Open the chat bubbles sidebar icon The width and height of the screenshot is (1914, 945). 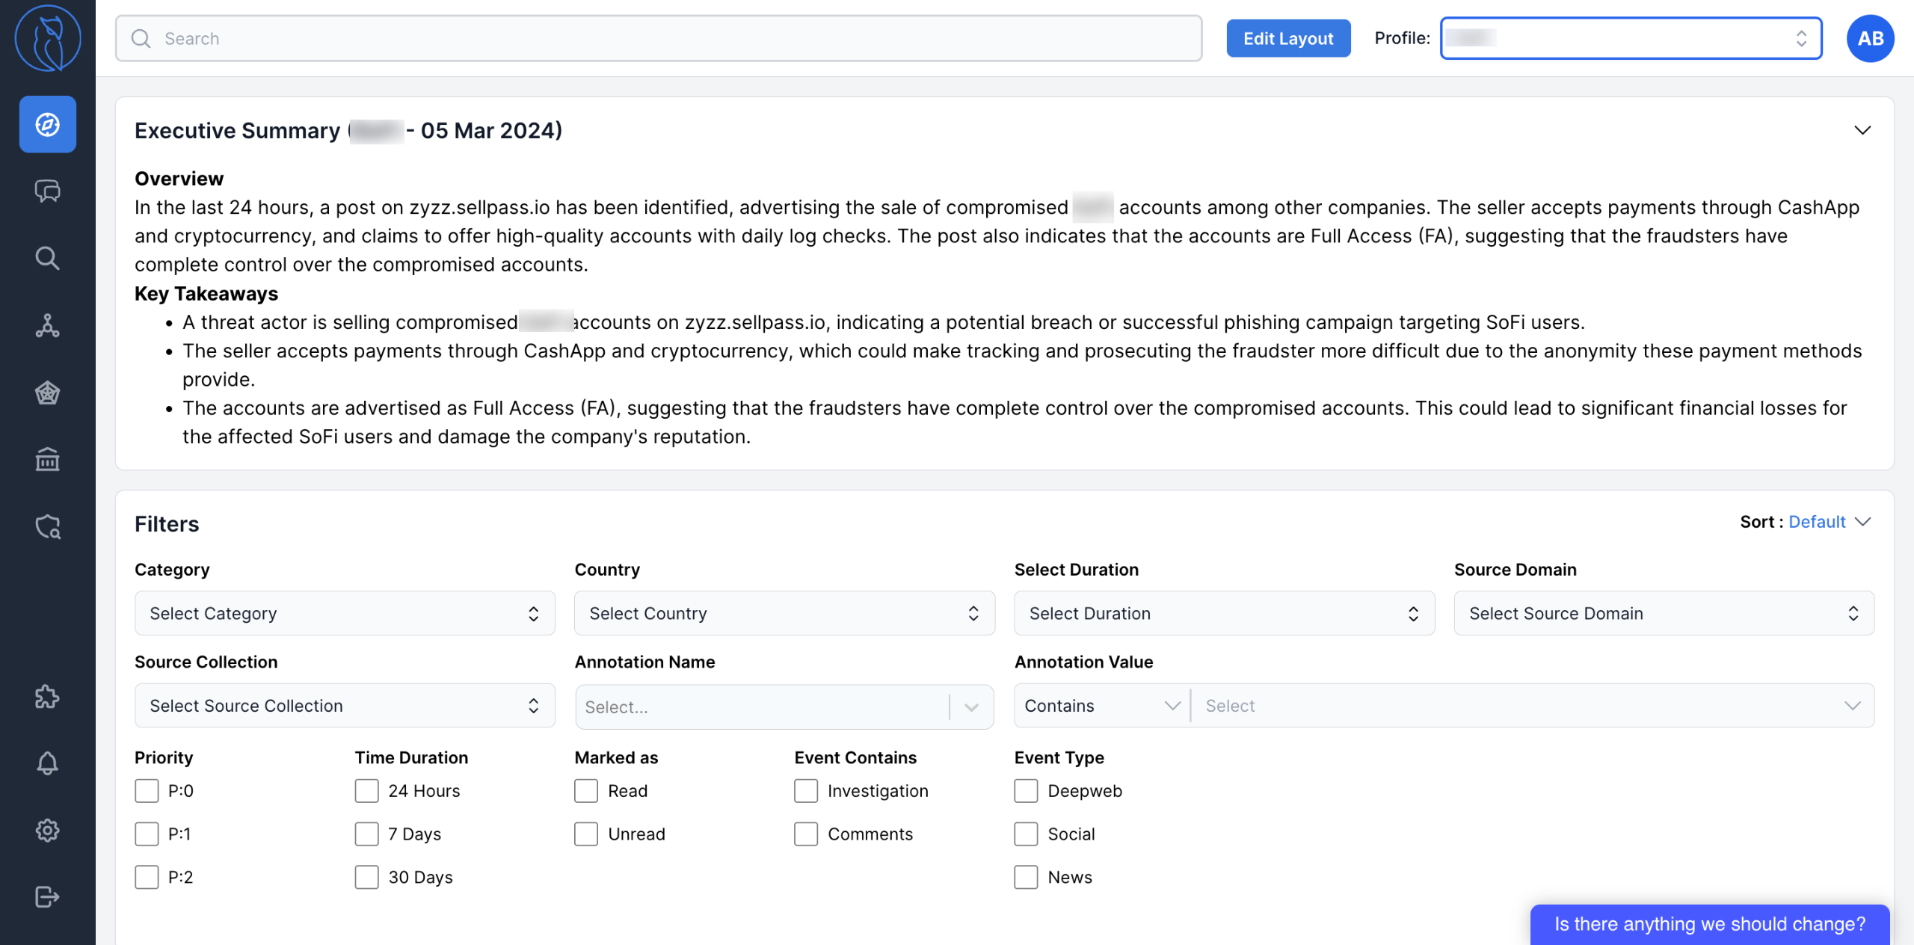(x=47, y=191)
